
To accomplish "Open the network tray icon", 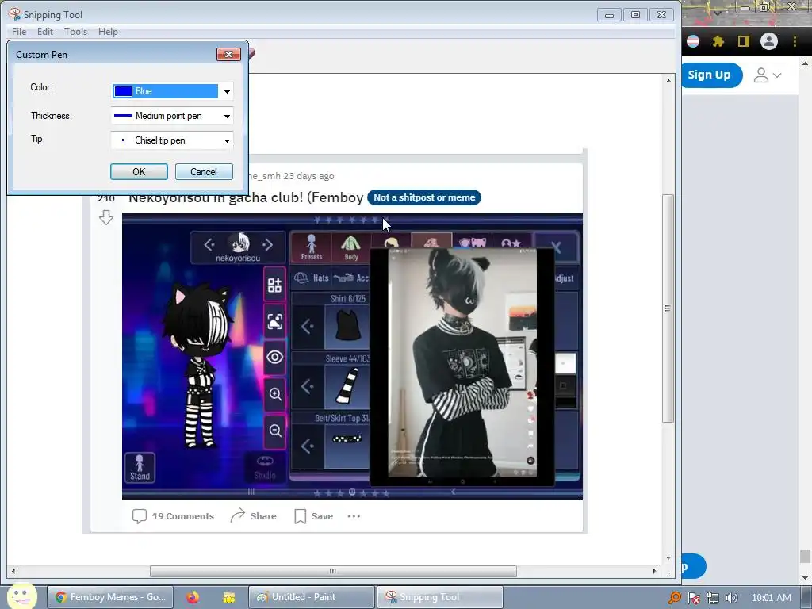I will pos(713,598).
